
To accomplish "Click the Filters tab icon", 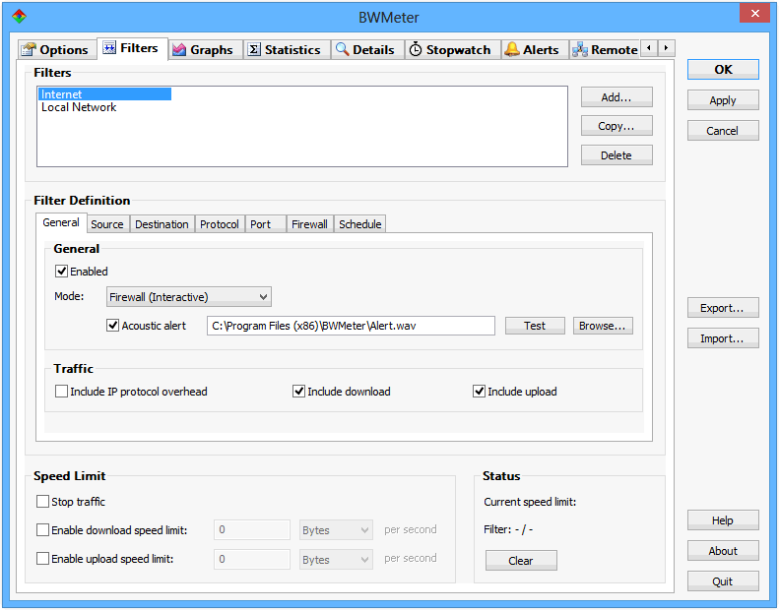I will [x=109, y=47].
